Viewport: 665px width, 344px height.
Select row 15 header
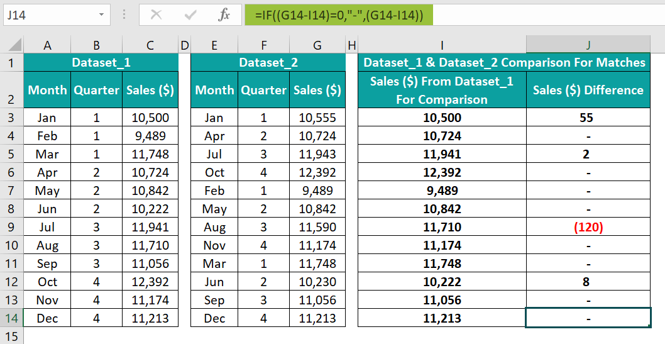coord(11,336)
